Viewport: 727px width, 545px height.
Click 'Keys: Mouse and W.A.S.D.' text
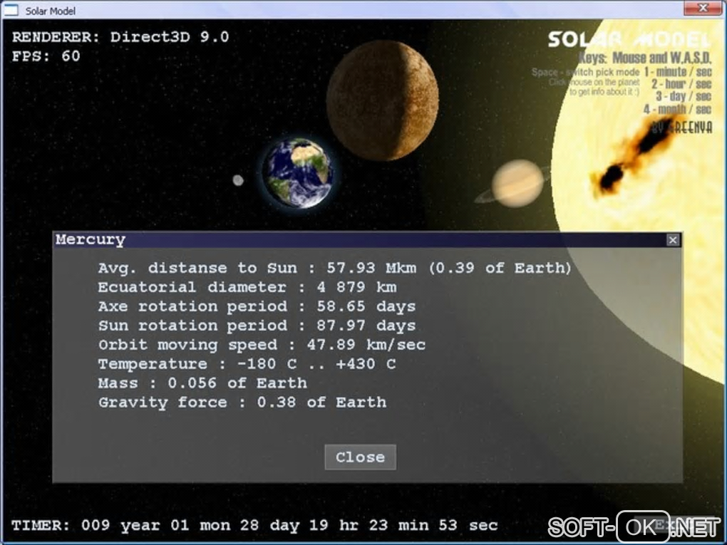coord(644,58)
